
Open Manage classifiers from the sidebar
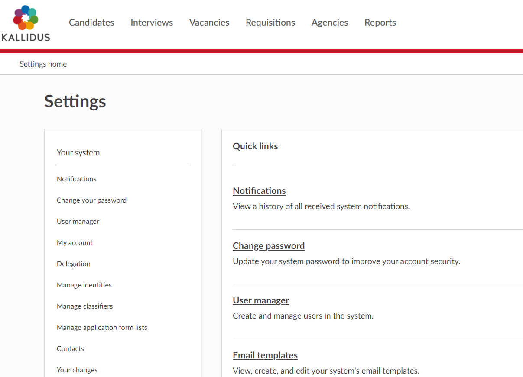(x=84, y=306)
